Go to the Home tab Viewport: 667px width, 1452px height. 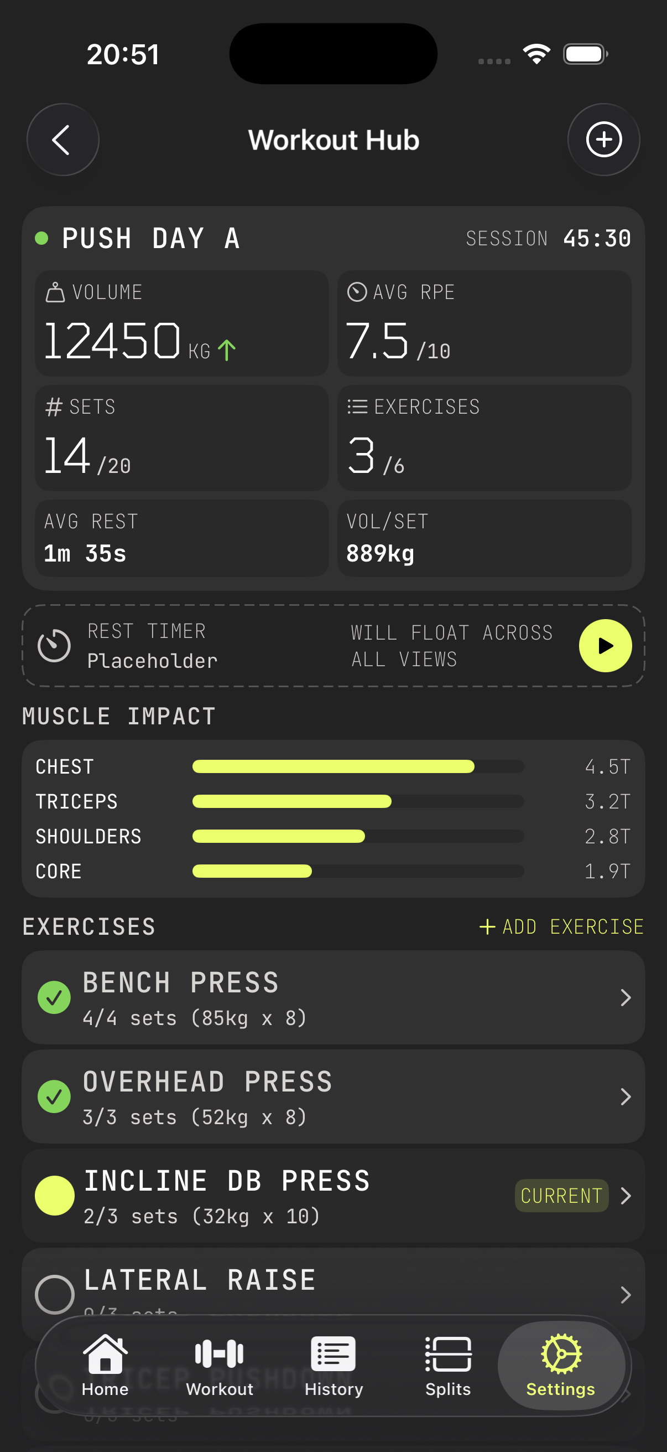(x=105, y=1355)
